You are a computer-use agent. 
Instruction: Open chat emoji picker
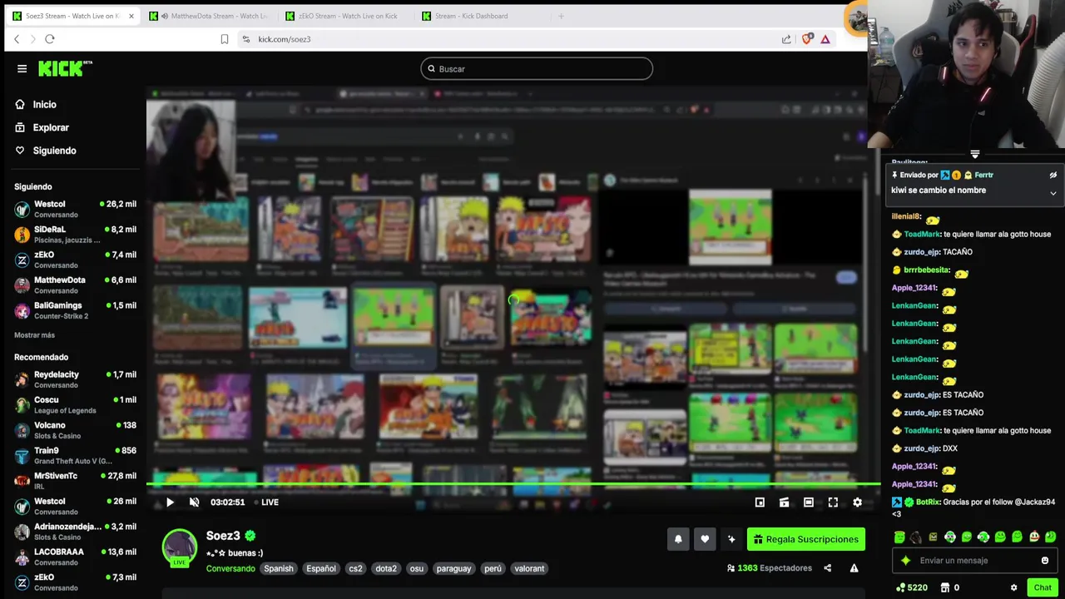[x=1045, y=561]
